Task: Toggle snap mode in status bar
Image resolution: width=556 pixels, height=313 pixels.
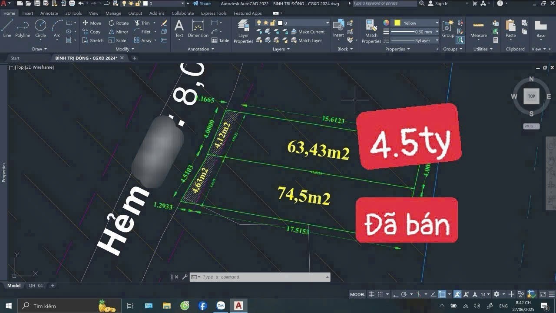Action: pos(379,294)
